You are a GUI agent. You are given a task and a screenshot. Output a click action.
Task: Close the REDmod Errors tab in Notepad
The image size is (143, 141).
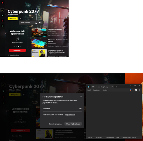pos(112,87)
